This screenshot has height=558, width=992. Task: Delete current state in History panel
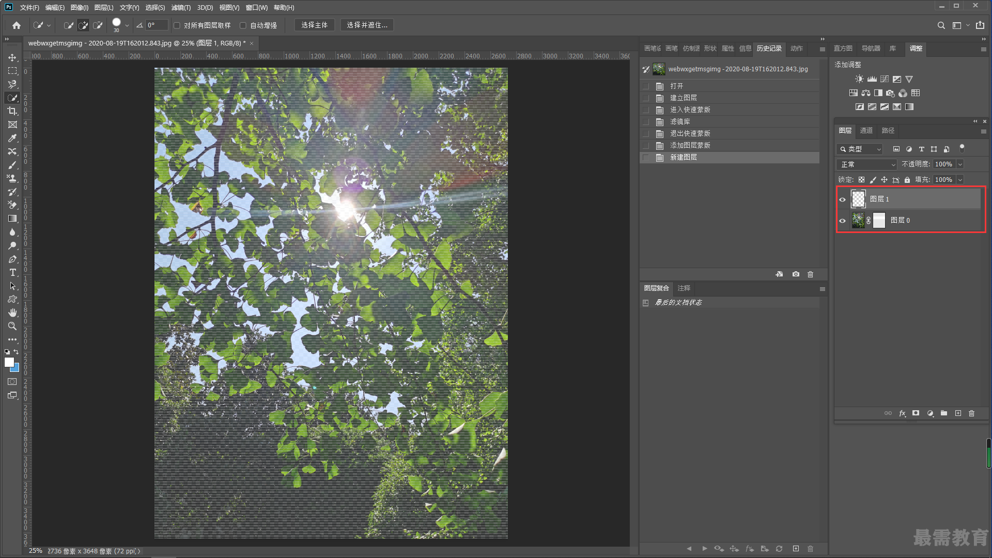coord(810,274)
